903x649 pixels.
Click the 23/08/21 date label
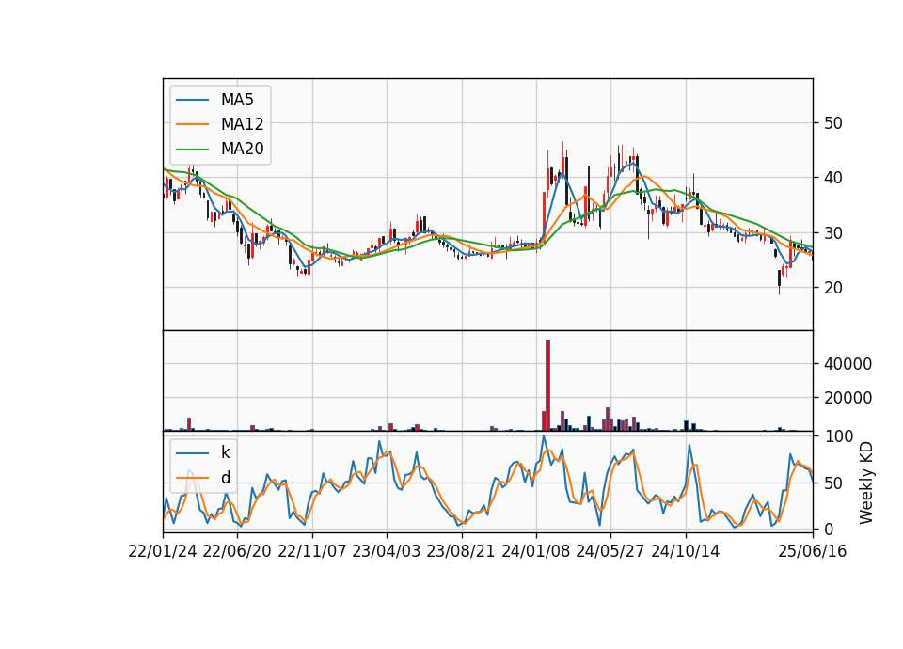coord(461,552)
